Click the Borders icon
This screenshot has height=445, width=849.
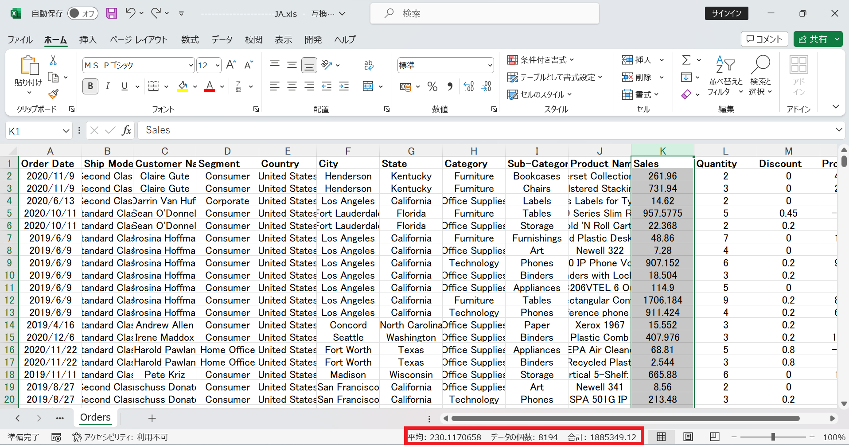coord(153,86)
